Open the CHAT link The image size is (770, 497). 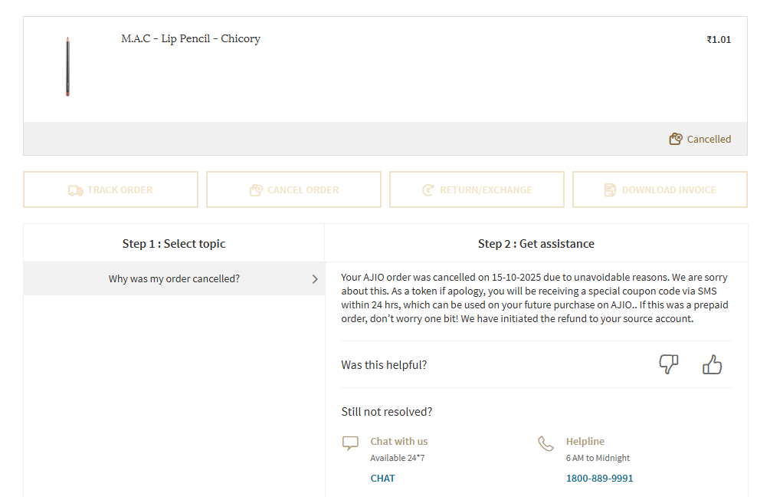[382, 479]
